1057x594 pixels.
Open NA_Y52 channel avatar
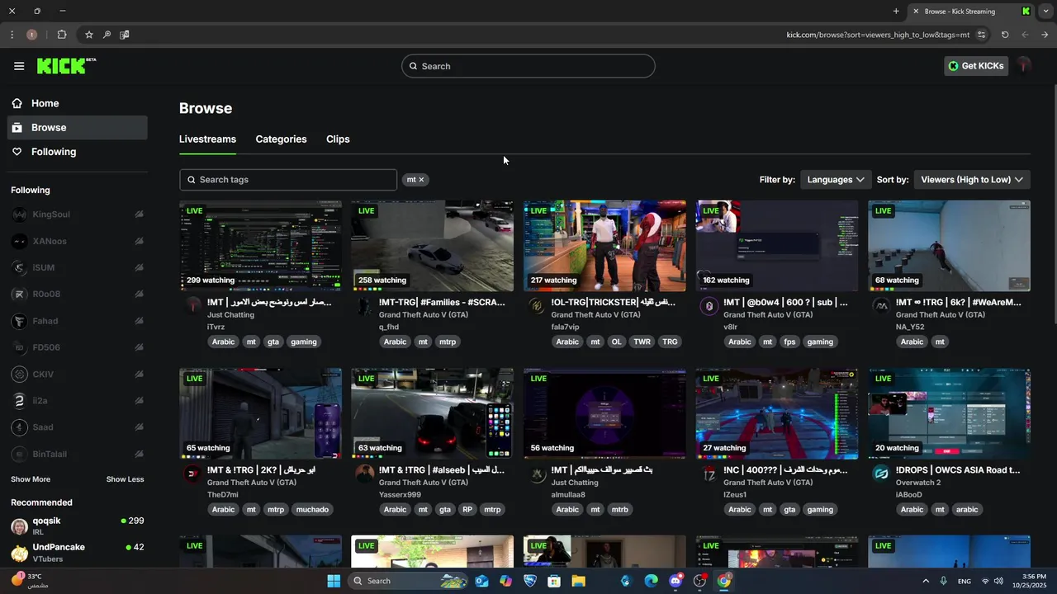881,306
